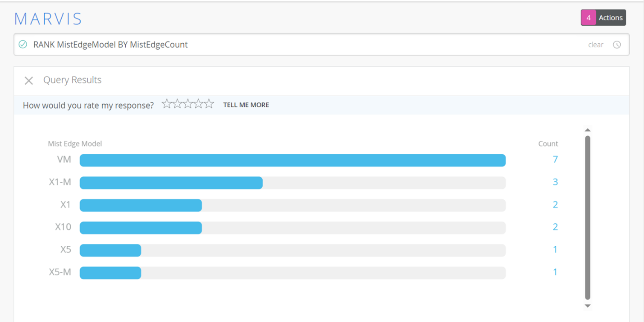Click inside the RANK MistEdgeModel query field
The width and height of the screenshot is (644, 322).
tap(321, 45)
